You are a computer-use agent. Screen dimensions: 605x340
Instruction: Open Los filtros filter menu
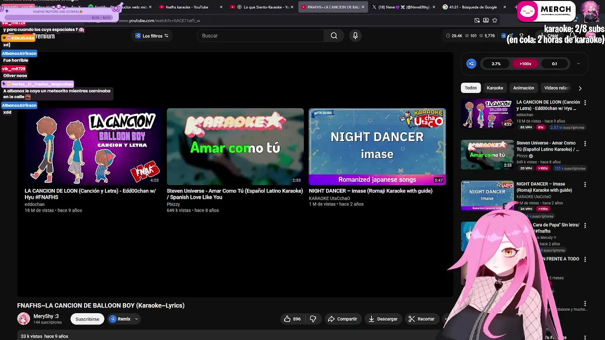(152, 36)
